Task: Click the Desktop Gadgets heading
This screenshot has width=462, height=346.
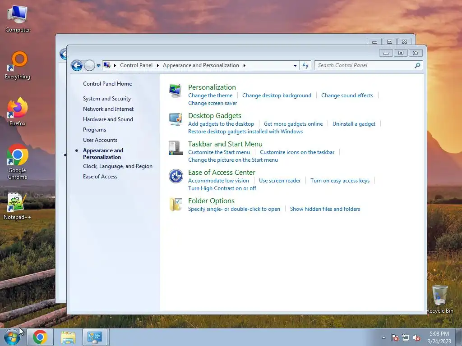Action: click(x=215, y=116)
